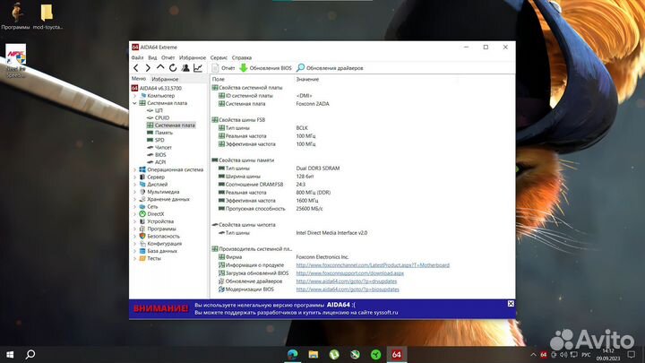Expand the Сервер tree node
Screen dimensions: 645x363
(134, 177)
